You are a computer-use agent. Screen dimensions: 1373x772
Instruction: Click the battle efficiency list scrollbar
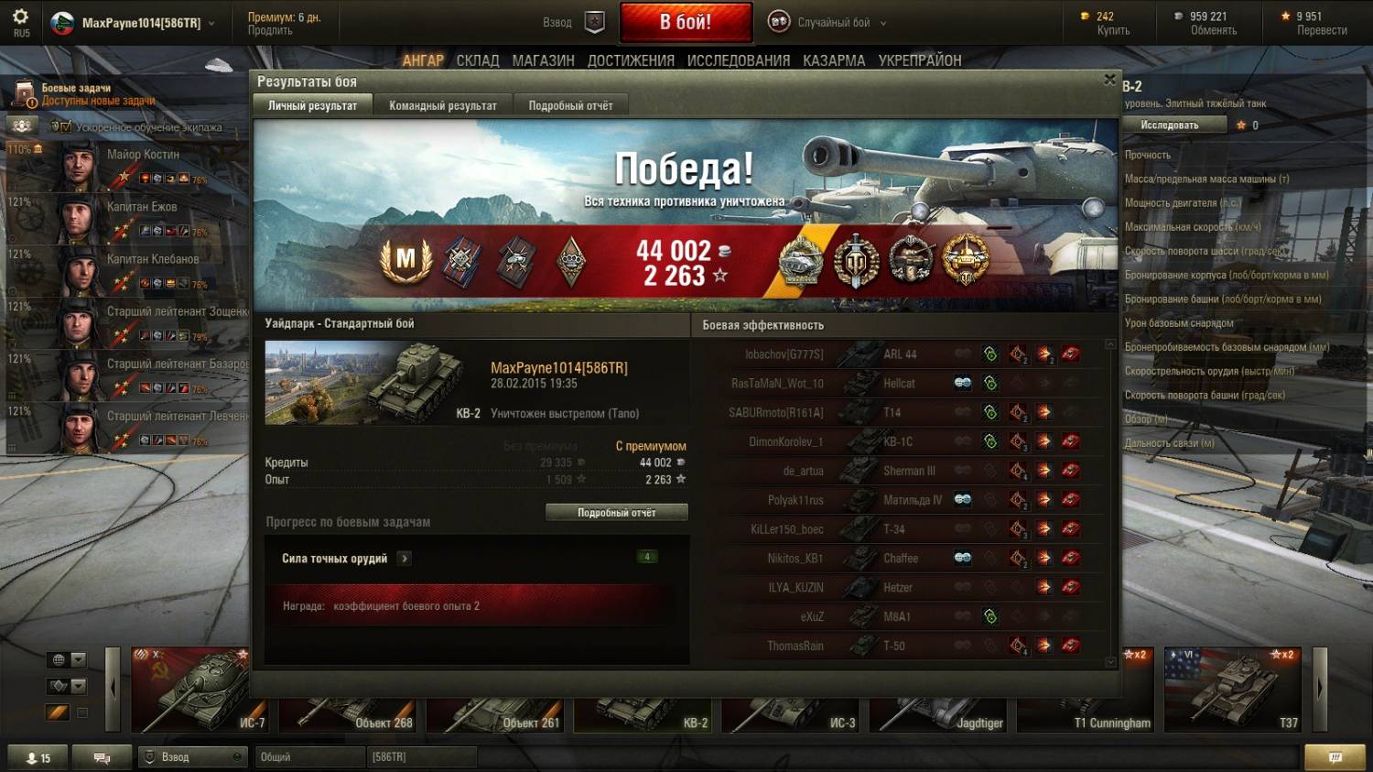click(1110, 503)
